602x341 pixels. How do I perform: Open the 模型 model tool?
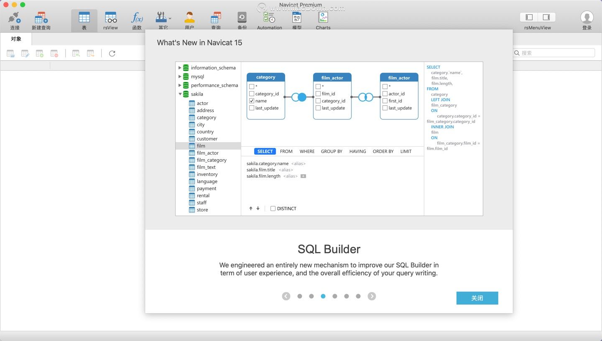[x=297, y=20]
